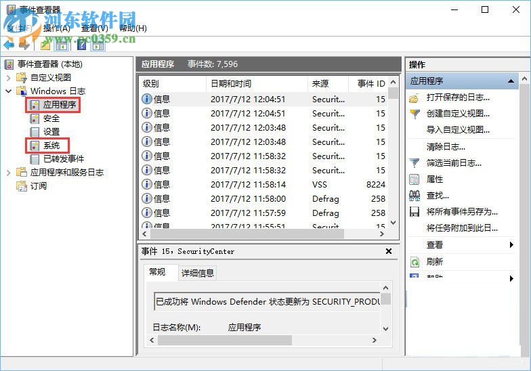The image size is (531, 371).
Task: Click the save-all-events disk icon
Action: point(415,212)
